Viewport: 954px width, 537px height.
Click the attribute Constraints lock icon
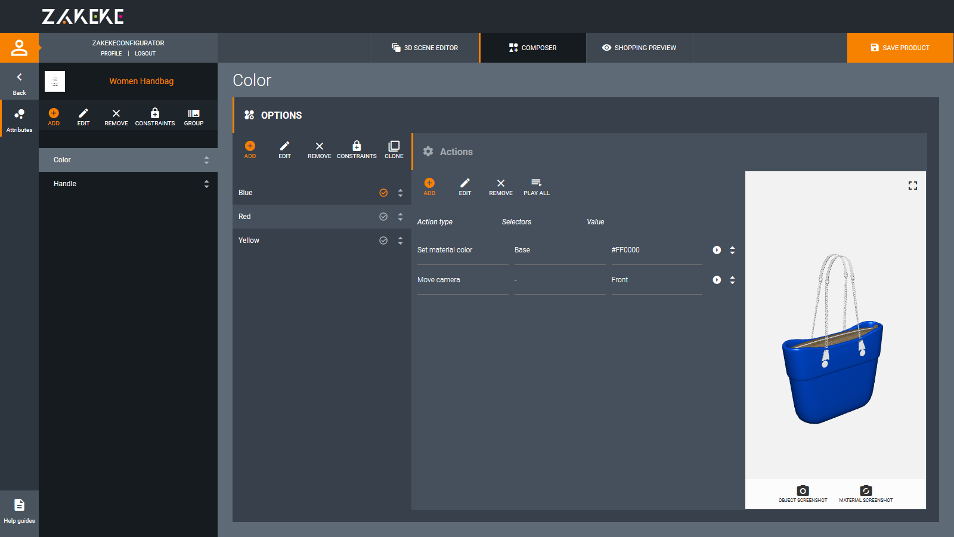point(155,113)
